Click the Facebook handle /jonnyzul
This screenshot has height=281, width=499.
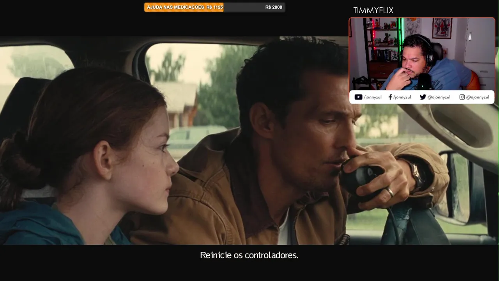pyautogui.click(x=402, y=97)
